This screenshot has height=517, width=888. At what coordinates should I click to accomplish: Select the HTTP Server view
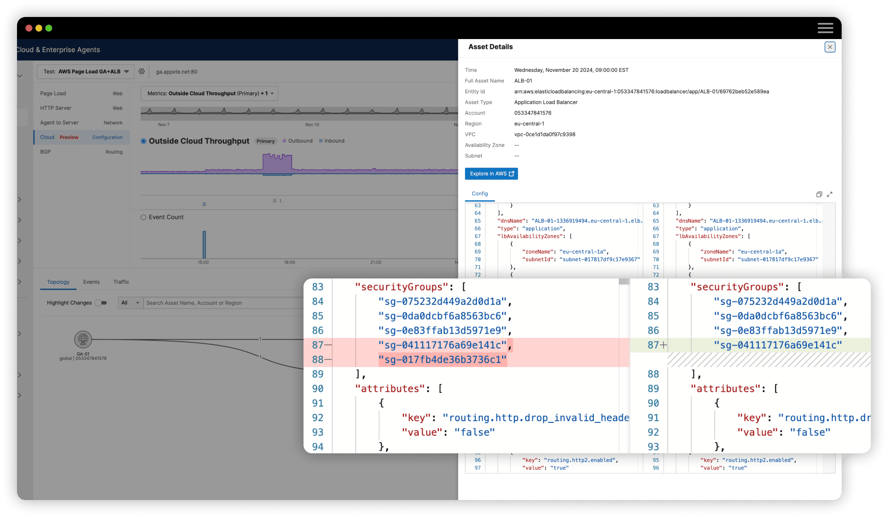pyautogui.click(x=82, y=108)
